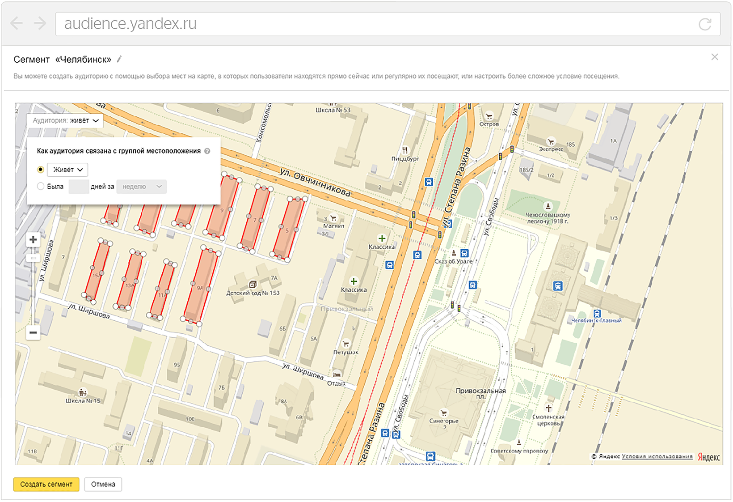Image resolution: width=733 pixels, height=502 pixels.
Task: Focus the number of days input field
Action: 79,187
